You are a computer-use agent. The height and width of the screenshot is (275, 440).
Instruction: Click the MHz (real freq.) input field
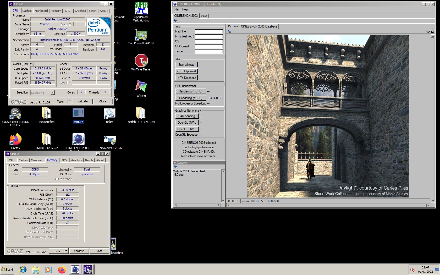coord(209,36)
